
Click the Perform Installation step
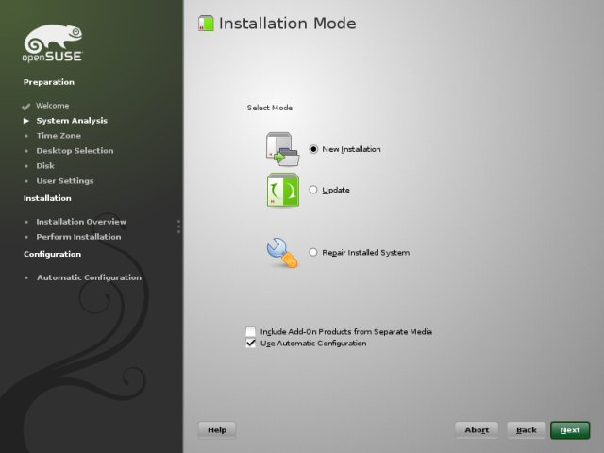pos(78,237)
